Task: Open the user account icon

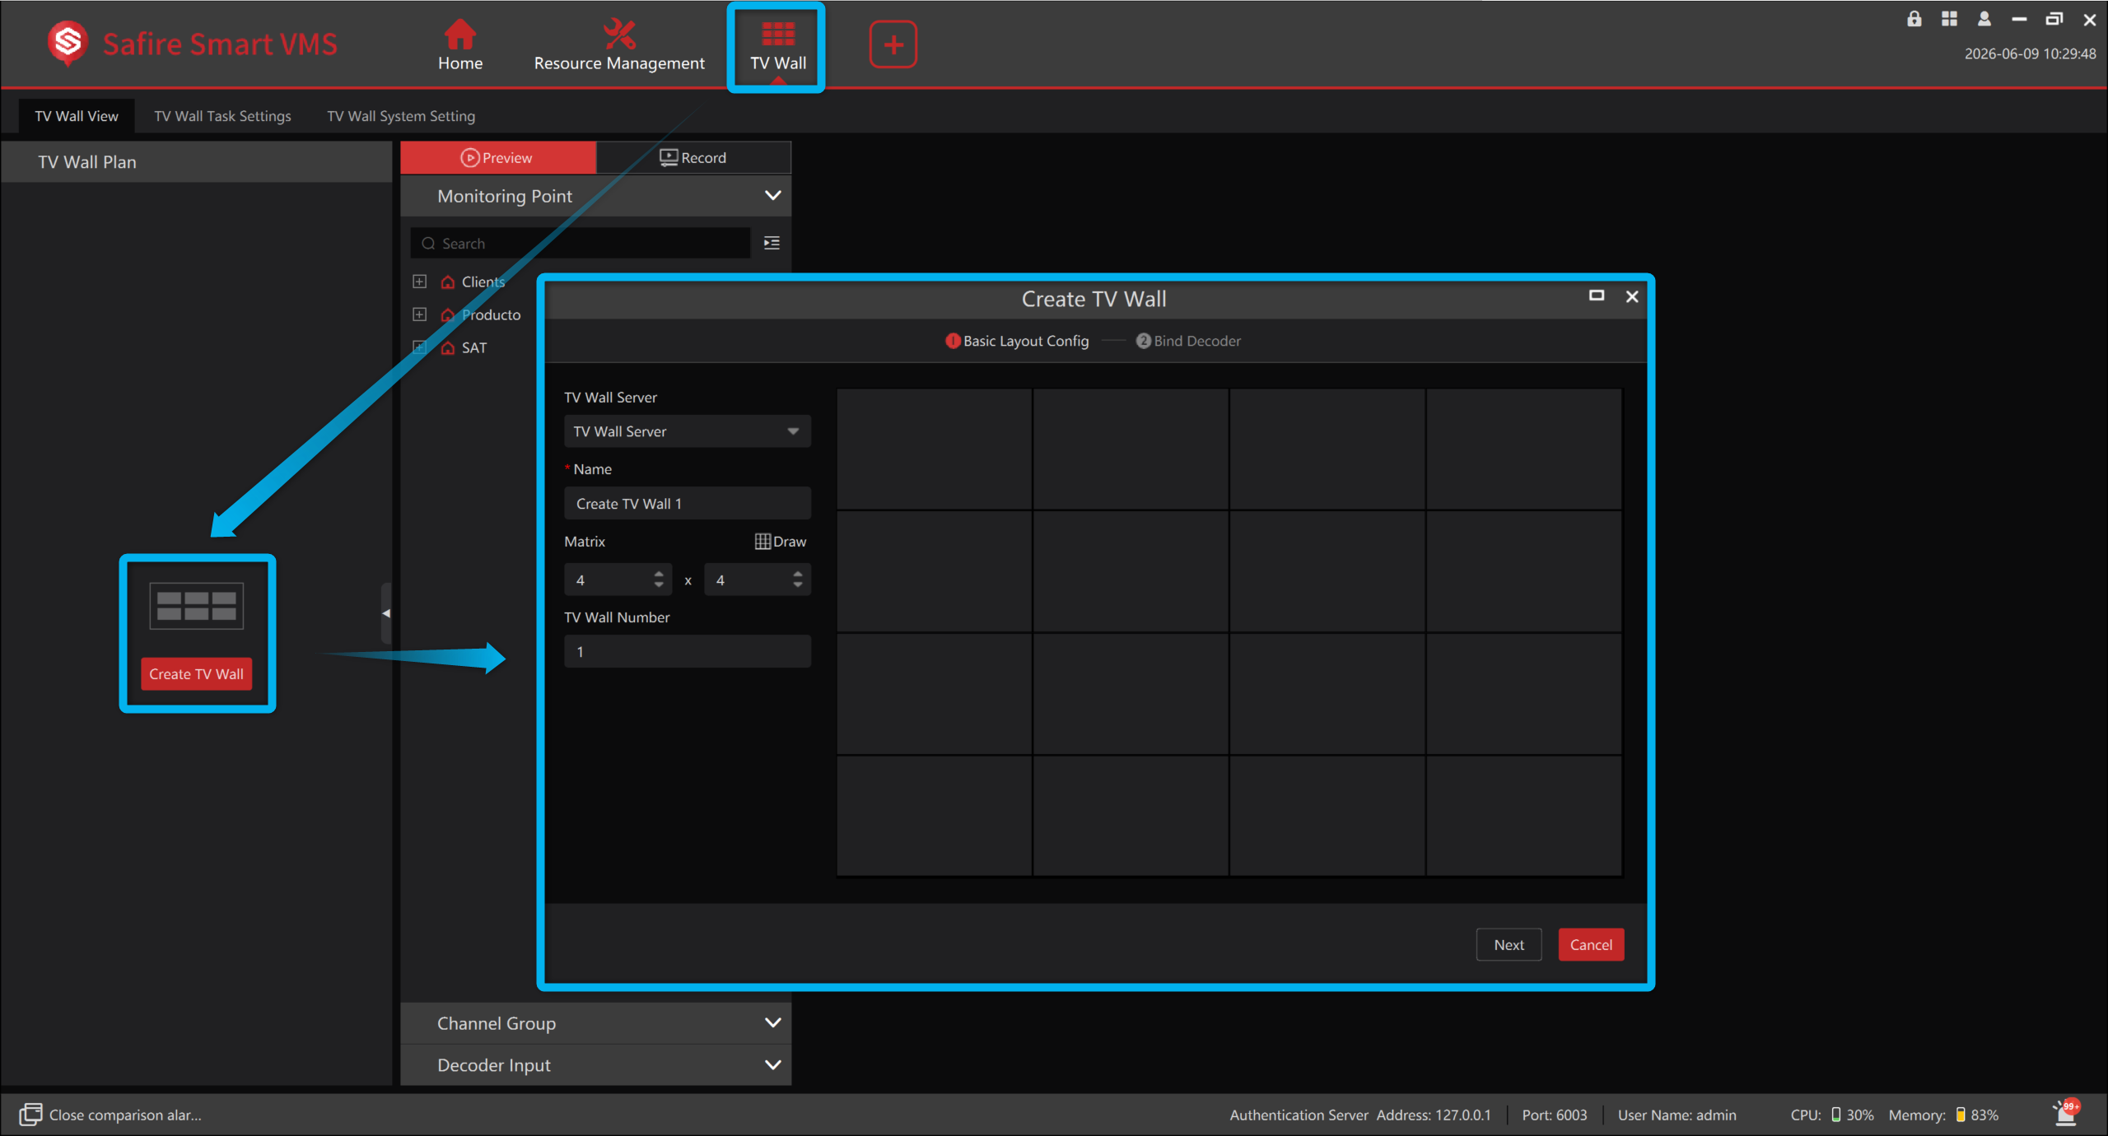Action: coord(1984,19)
